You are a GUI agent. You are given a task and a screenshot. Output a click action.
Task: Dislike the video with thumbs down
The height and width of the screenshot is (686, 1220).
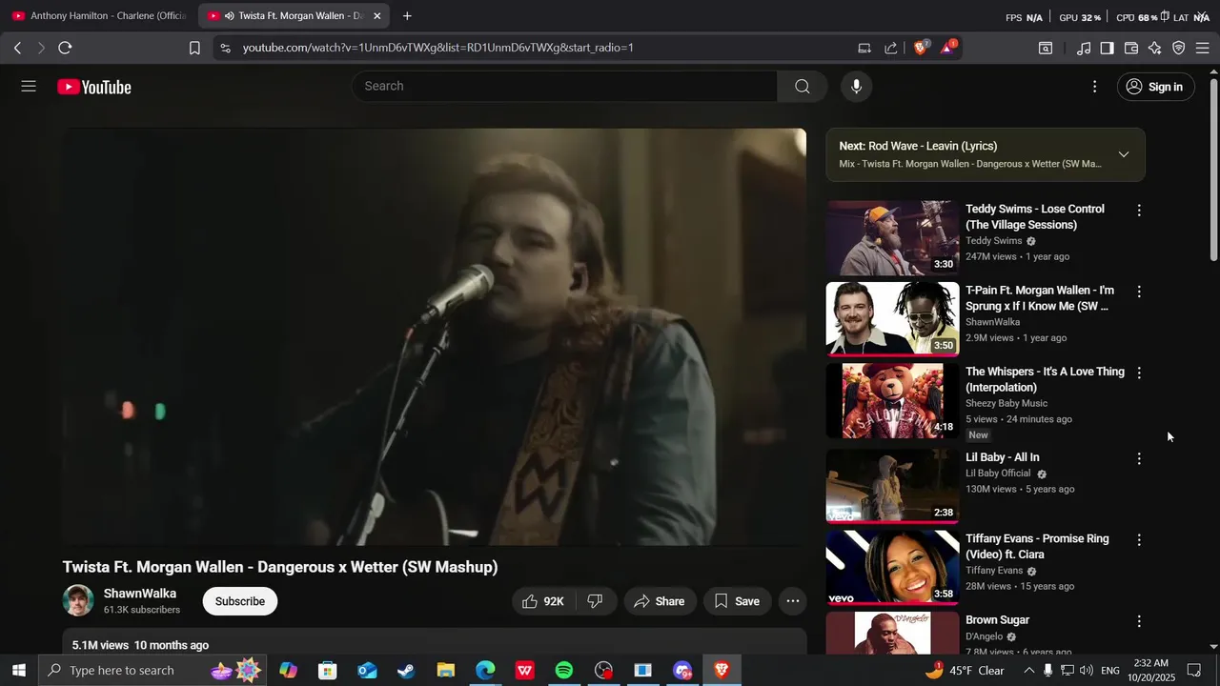595,601
